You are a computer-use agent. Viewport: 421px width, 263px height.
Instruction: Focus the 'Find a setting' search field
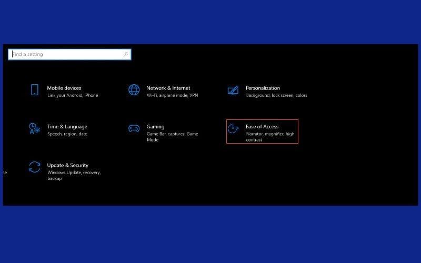click(66, 54)
